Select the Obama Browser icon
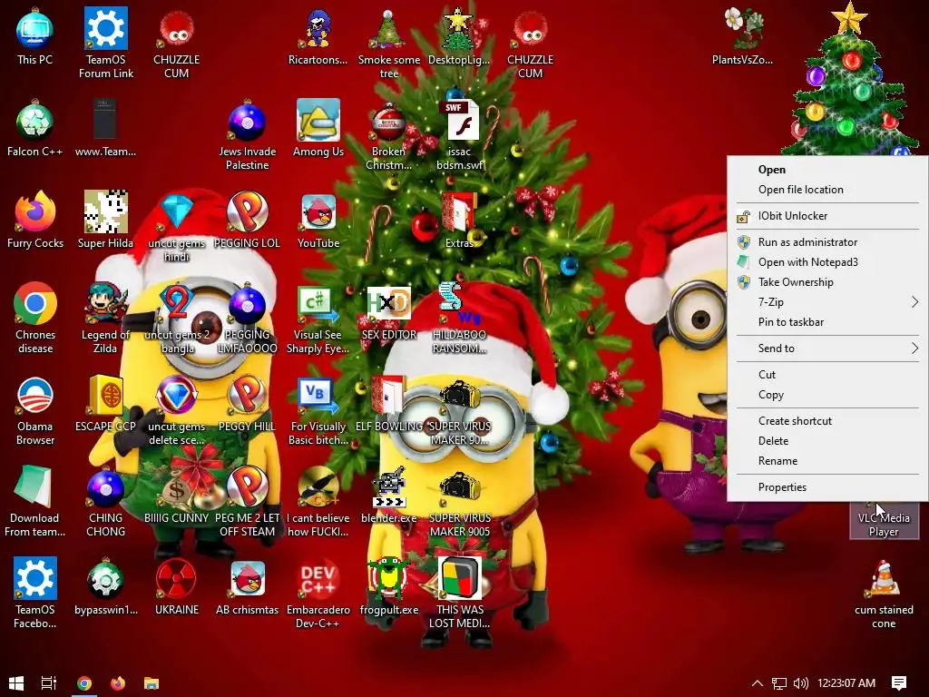 click(x=35, y=410)
